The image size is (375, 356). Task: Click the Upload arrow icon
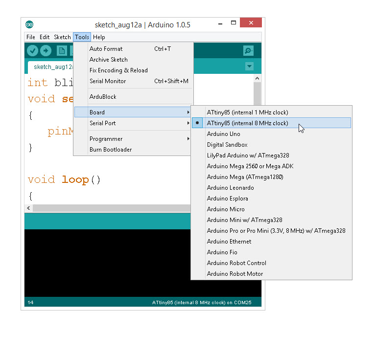click(x=46, y=51)
